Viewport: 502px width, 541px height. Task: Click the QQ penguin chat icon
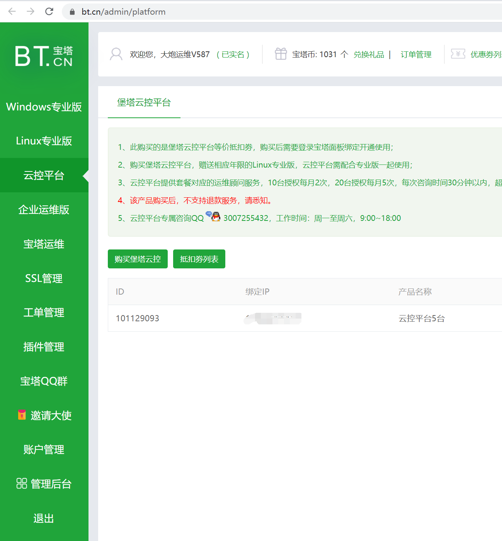tap(213, 217)
